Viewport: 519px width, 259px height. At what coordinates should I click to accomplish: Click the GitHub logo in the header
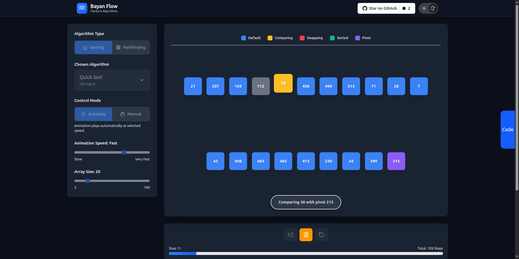(x=364, y=8)
